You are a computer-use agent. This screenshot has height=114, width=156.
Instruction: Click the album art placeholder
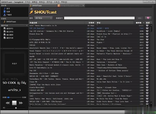(14, 63)
